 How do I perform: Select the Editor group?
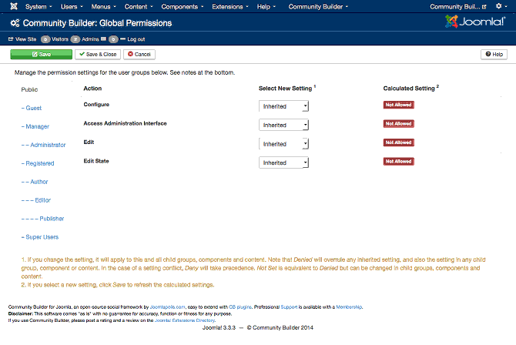click(x=36, y=200)
